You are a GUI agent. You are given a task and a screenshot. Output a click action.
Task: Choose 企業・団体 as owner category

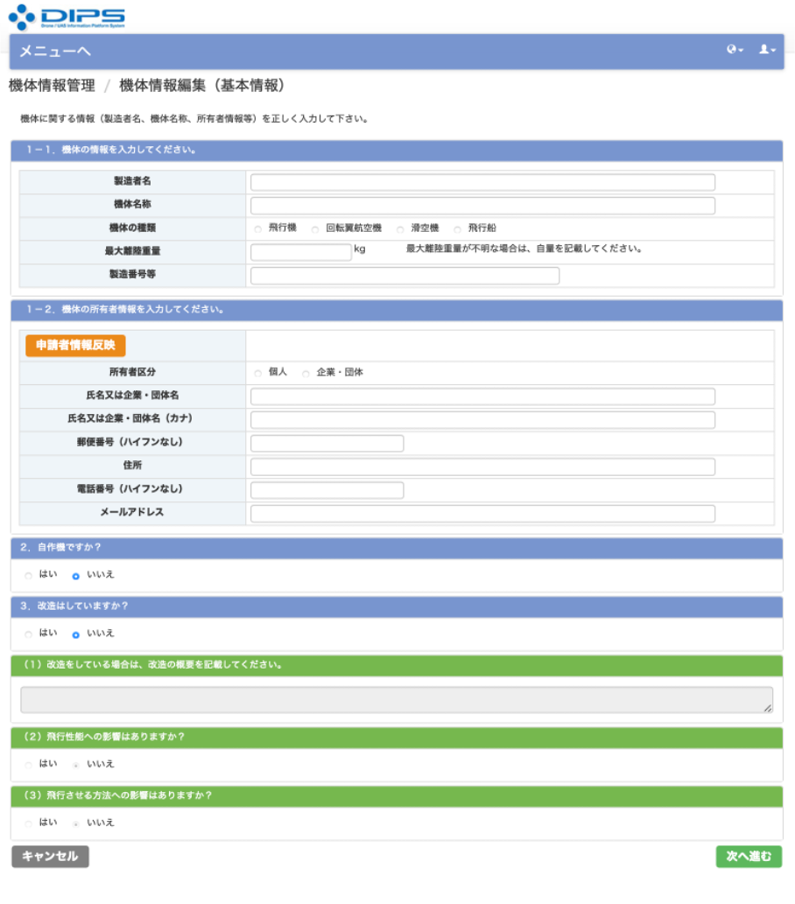point(306,374)
